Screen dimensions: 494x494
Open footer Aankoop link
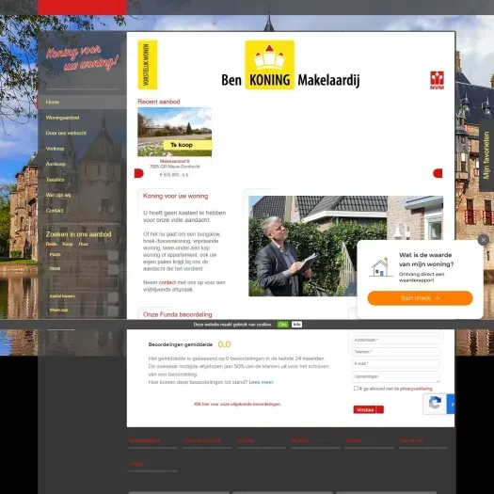[300, 440]
